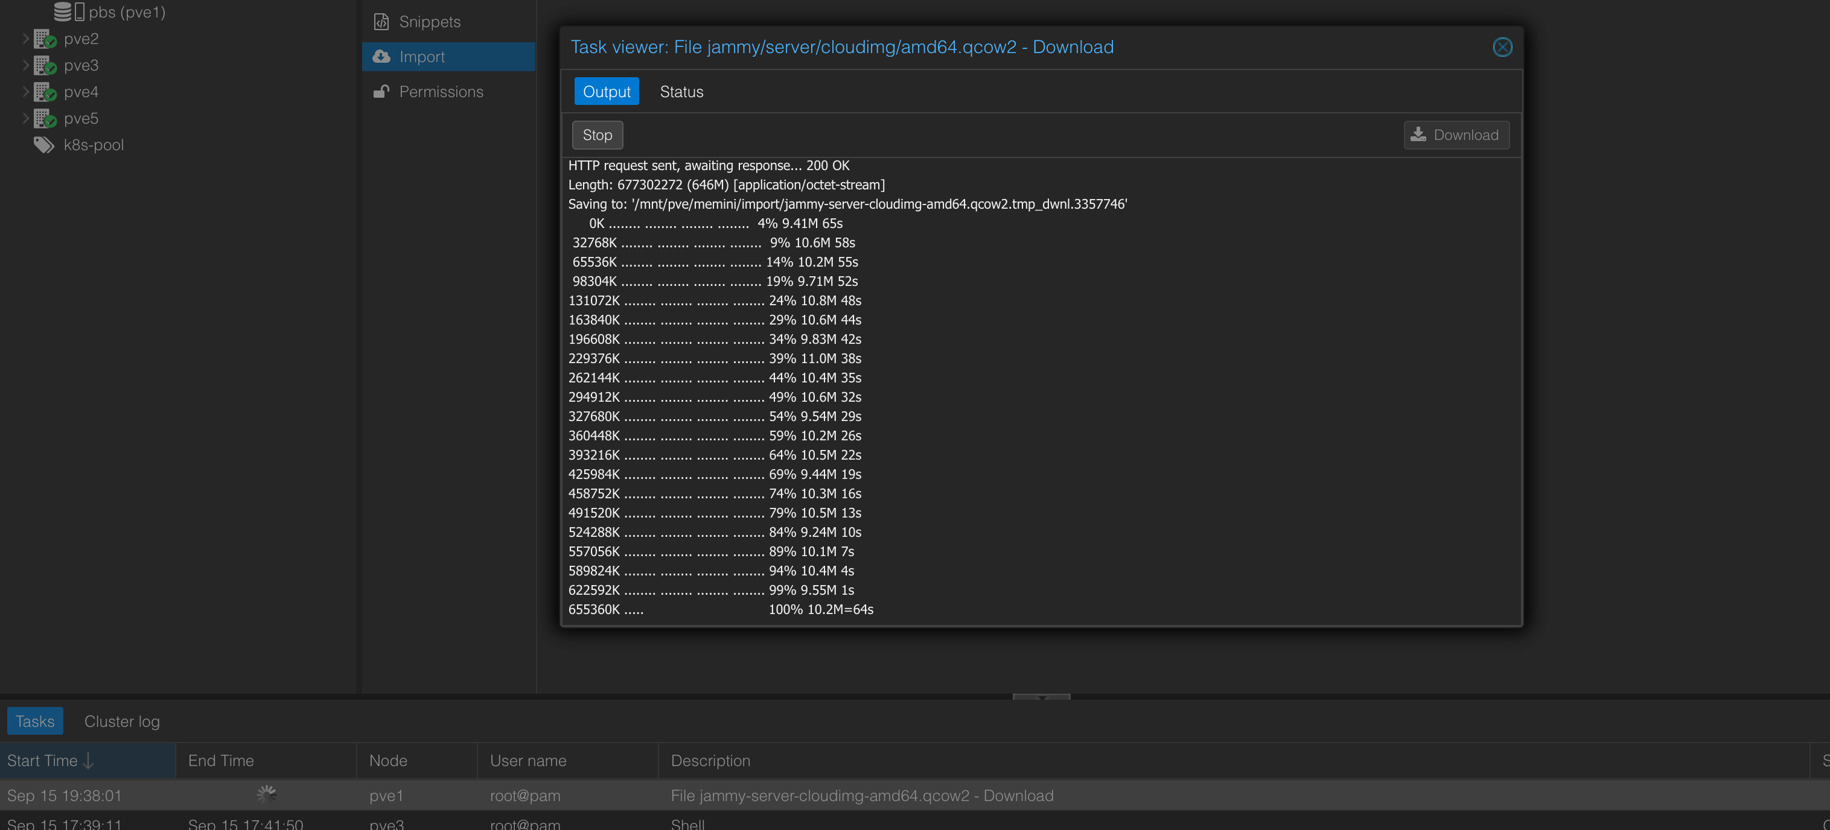The image size is (1830, 830).
Task: Select the Output tab
Action: tap(606, 92)
